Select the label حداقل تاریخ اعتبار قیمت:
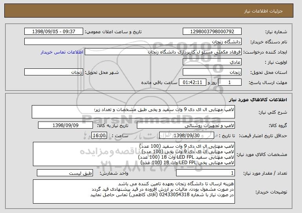The height and width of the screenshot is (213, 302). point(263,136)
